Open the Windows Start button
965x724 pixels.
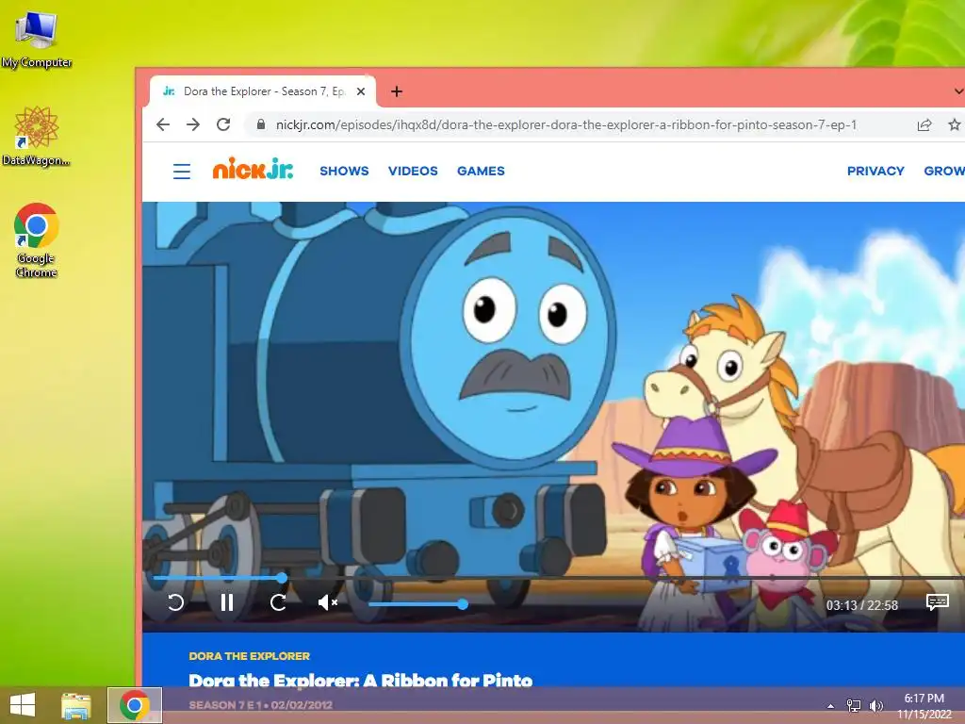(x=23, y=705)
